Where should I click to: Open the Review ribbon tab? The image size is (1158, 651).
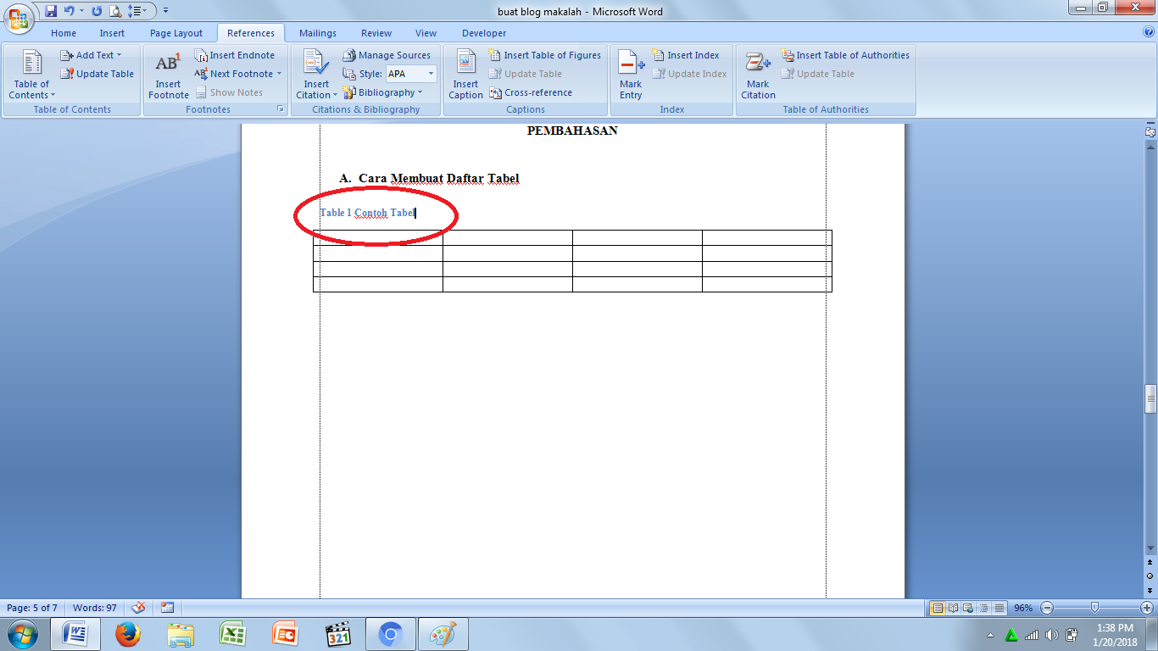pyautogui.click(x=376, y=33)
